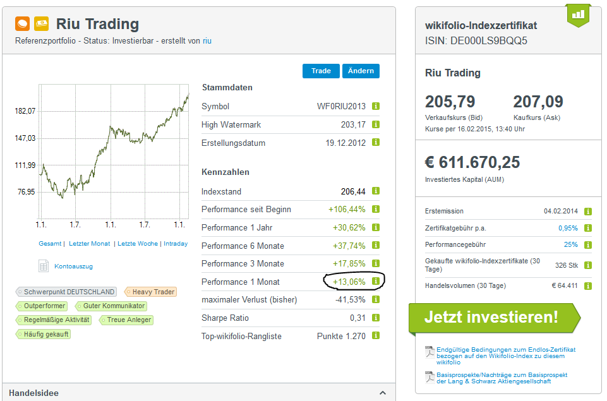Show the Gesamt chart range
The image size is (607, 401).
point(50,244)
